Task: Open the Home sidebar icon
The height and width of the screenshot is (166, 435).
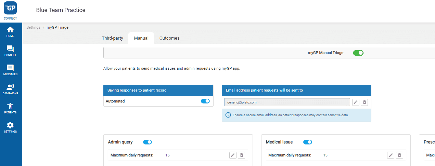Action: coord(10,32)
